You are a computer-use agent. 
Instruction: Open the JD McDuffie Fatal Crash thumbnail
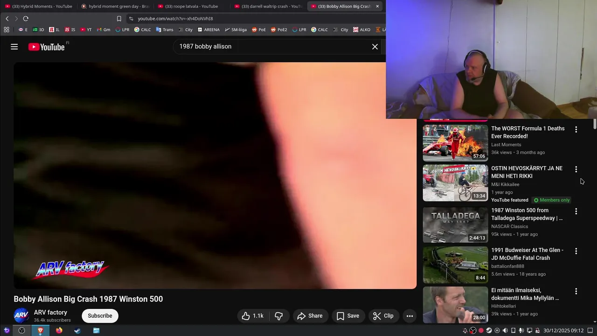(x=455, y=265)
